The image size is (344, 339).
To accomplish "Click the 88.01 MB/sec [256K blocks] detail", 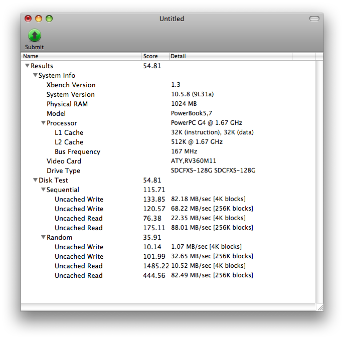I will click(x=212, y=228).
